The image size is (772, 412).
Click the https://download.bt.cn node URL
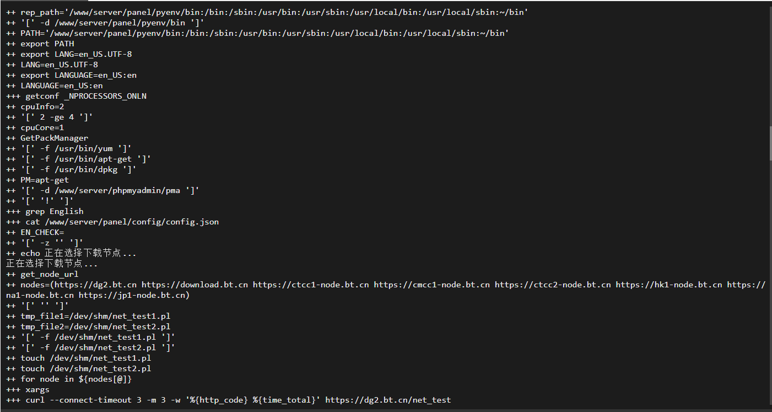click(195, 285)
